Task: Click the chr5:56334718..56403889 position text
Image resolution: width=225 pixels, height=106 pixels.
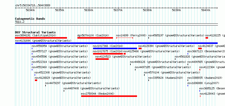Action: pyautogui.click(x=33, y=6)
